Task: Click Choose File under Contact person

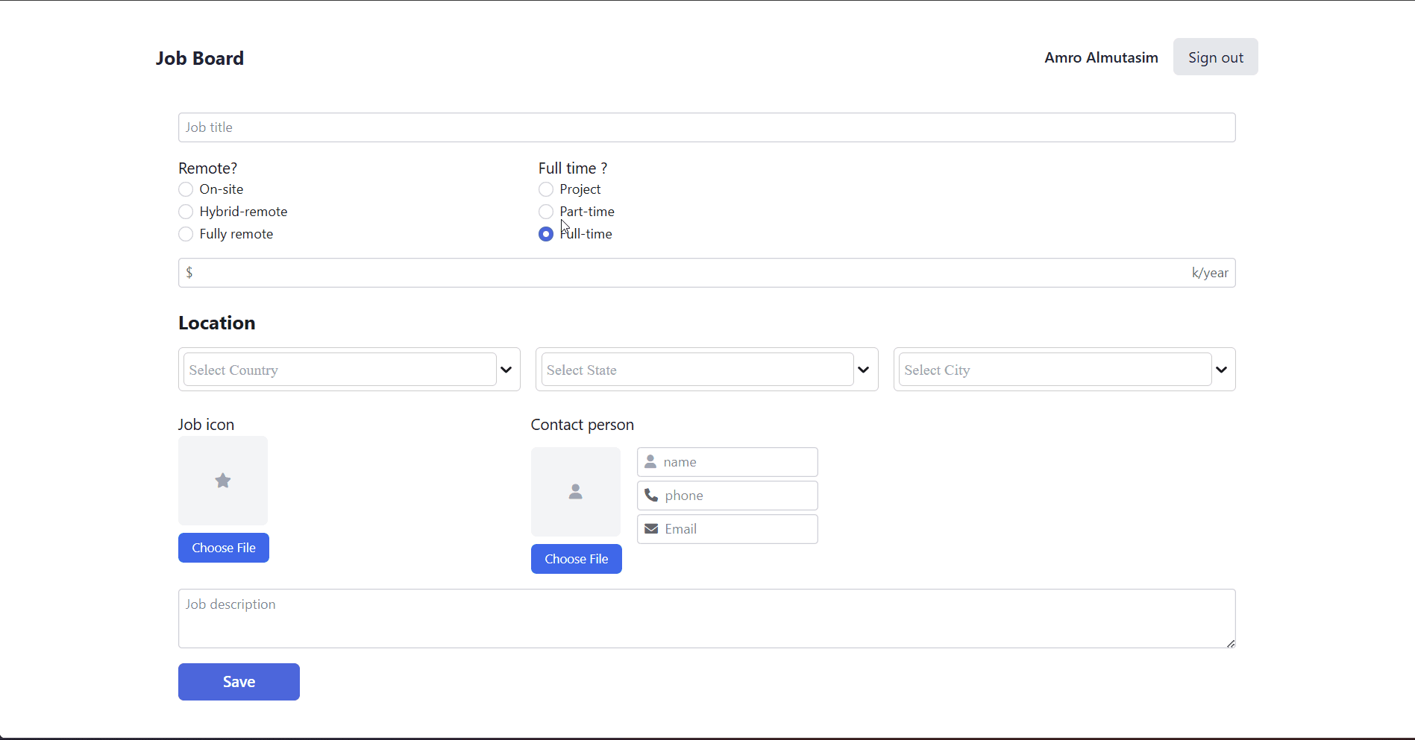Action: click(x=576, y=559)
